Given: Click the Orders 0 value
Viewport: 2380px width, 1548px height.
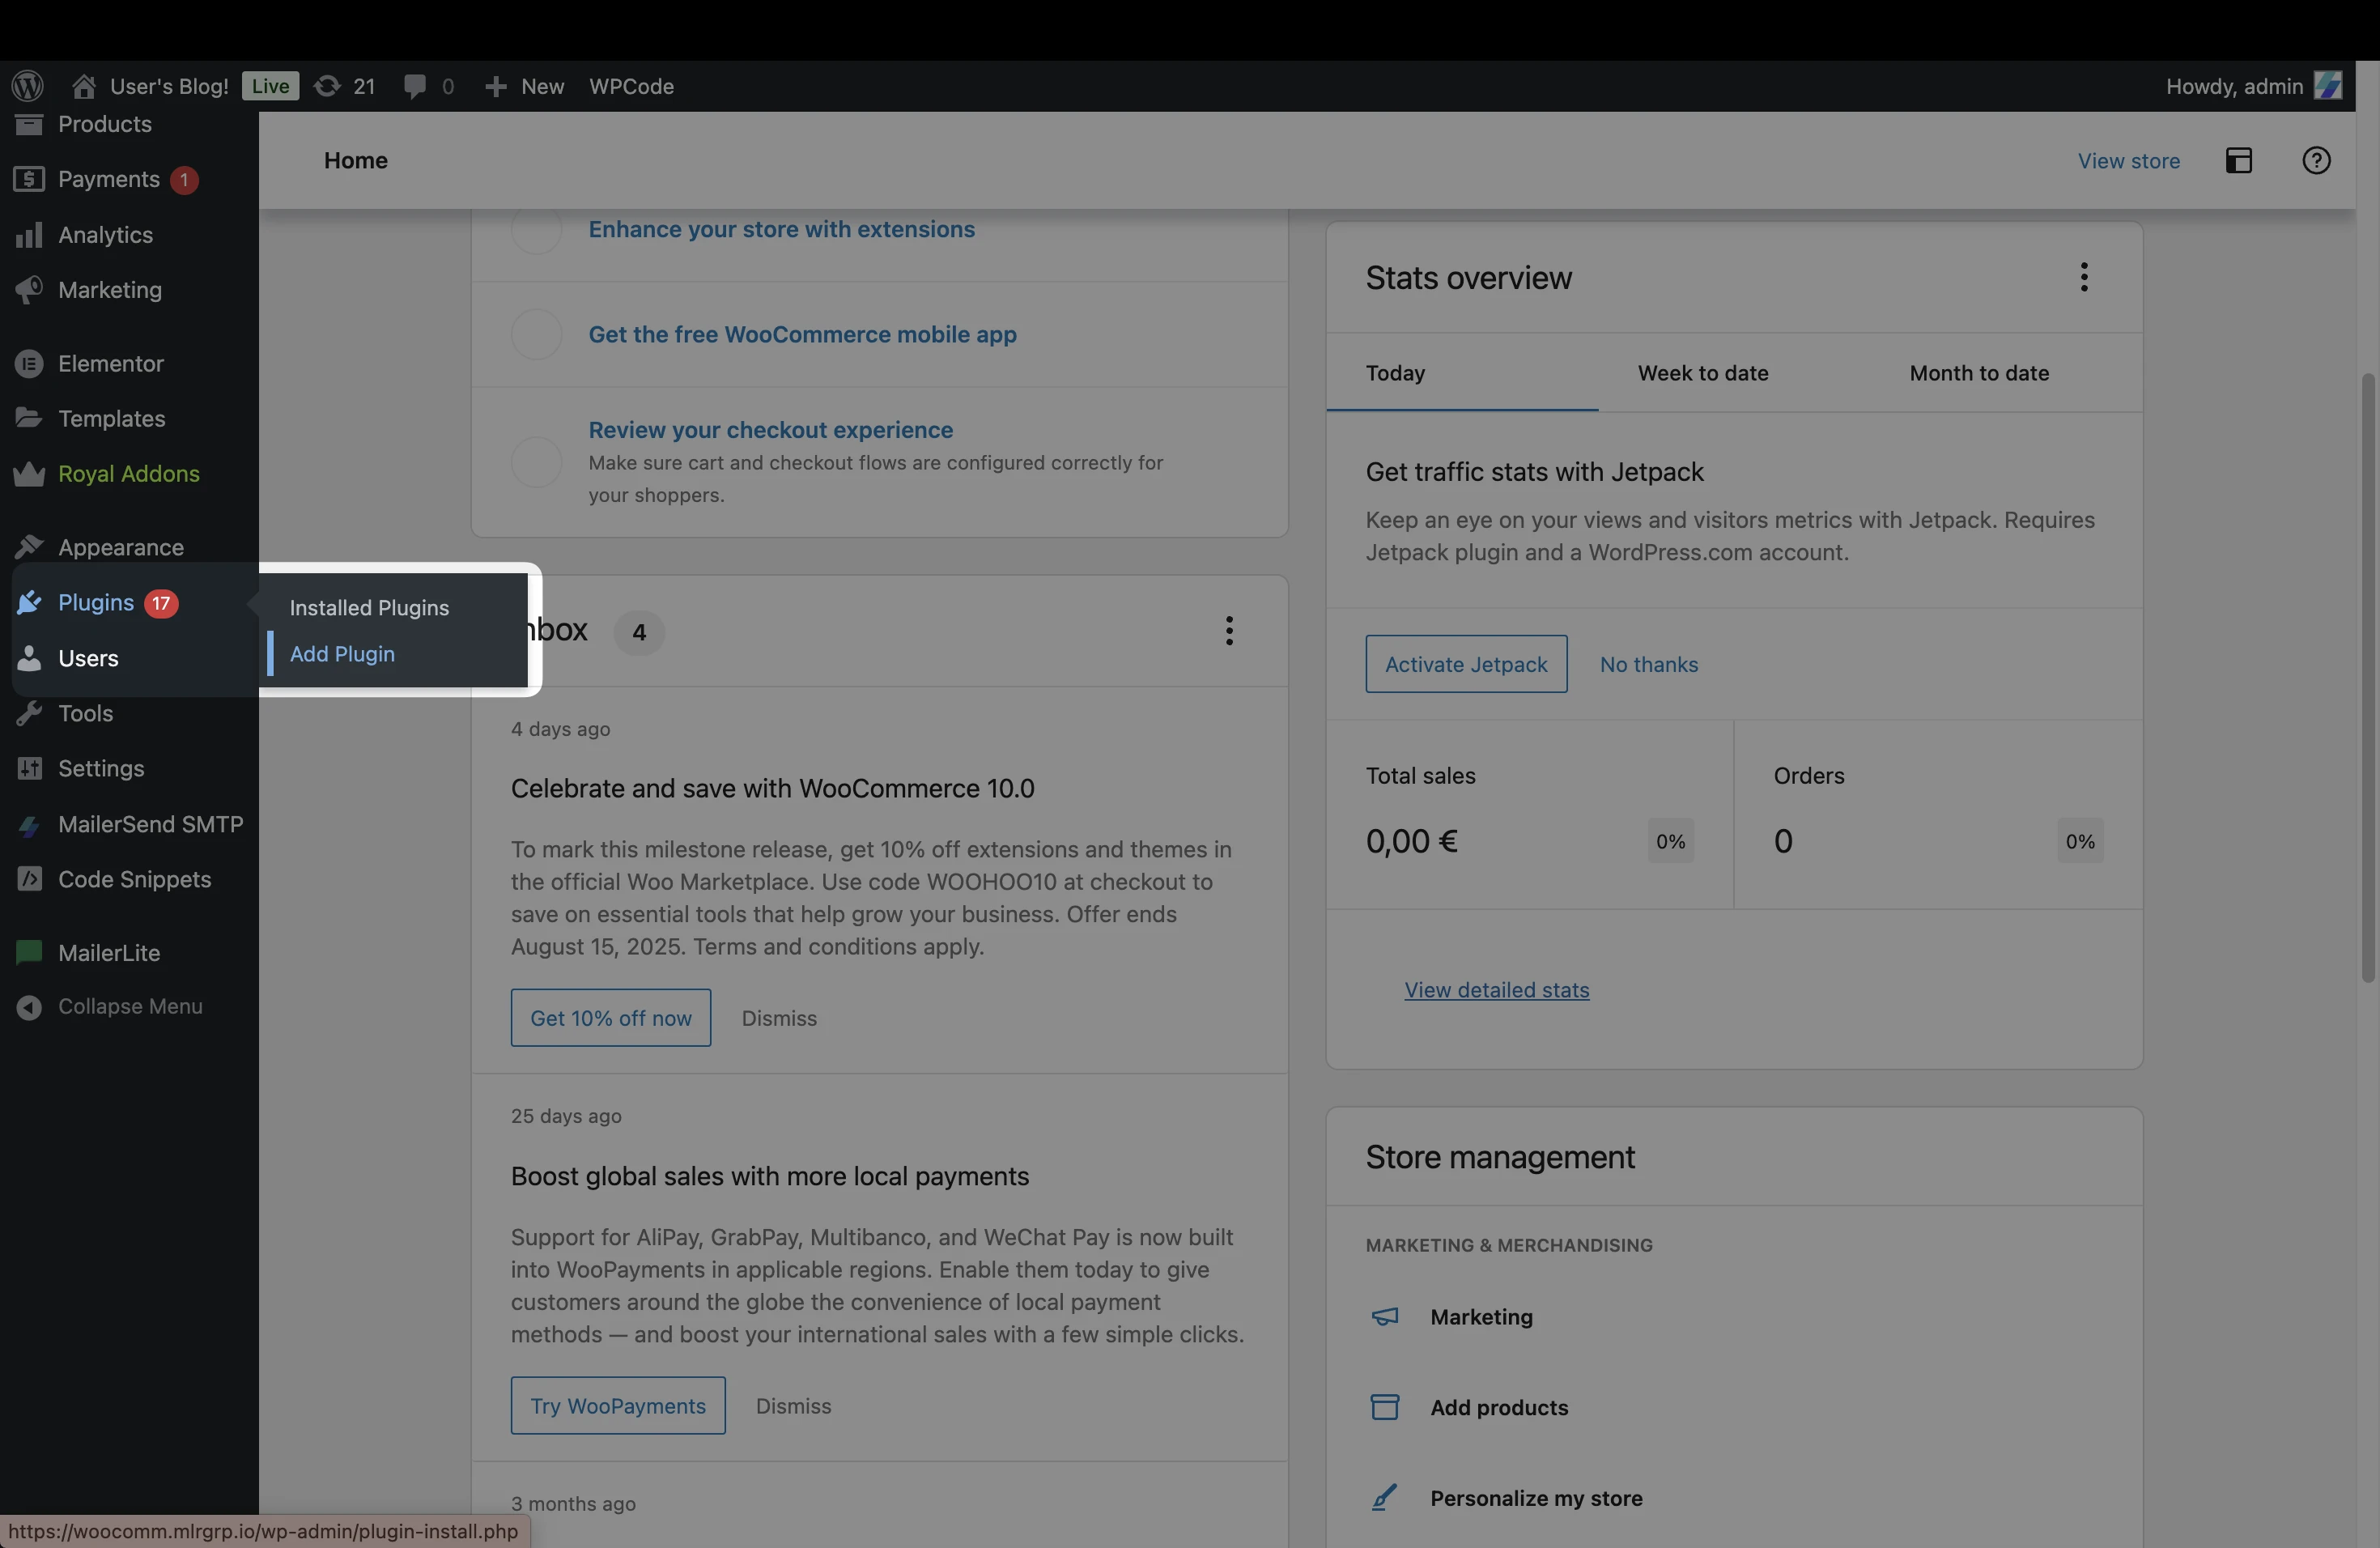Looking at the screenshot, I should (1783, 841).
